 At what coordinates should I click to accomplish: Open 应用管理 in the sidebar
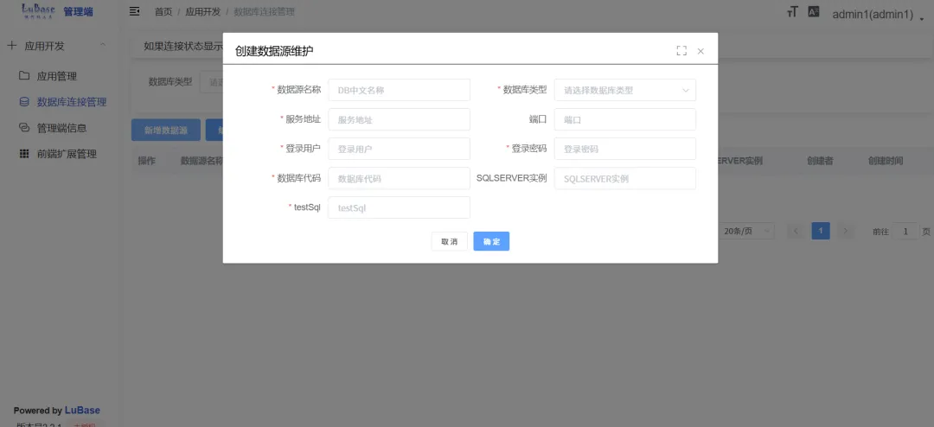click(56, 76)
